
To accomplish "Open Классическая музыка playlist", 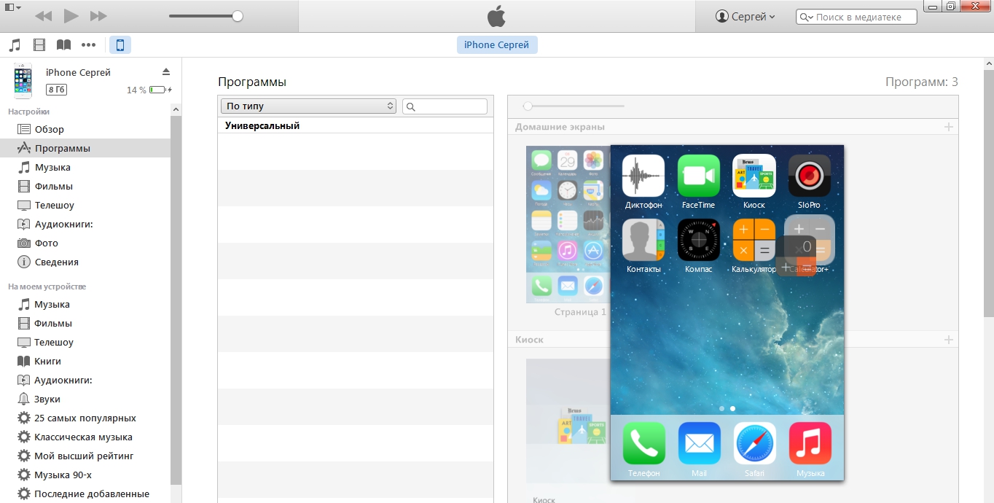I will pyautogui.click(x=85, y=437).
